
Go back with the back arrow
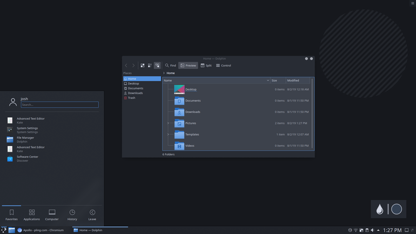click(126, 65)
